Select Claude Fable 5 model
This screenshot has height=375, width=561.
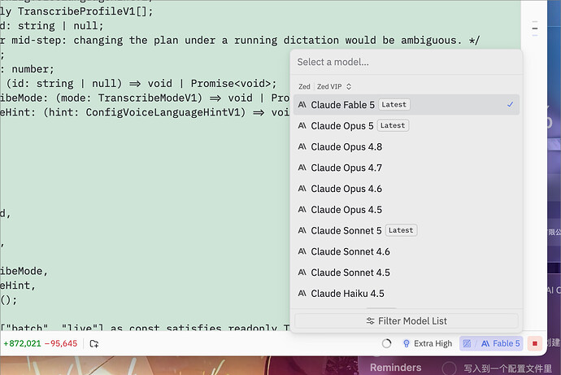point(406,104)
